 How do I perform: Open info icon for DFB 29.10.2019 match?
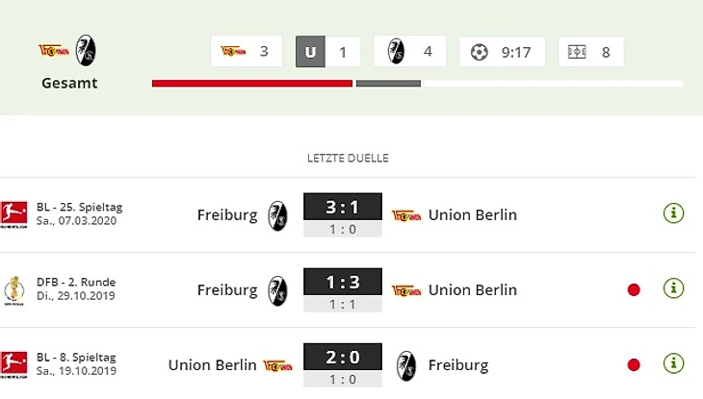point(674,288)
